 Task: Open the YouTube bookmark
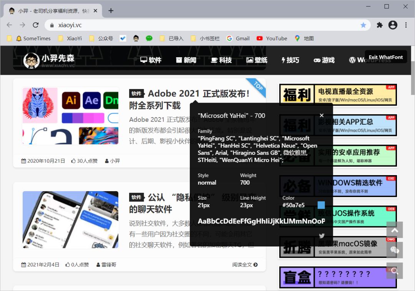click(x=272, y=38)
